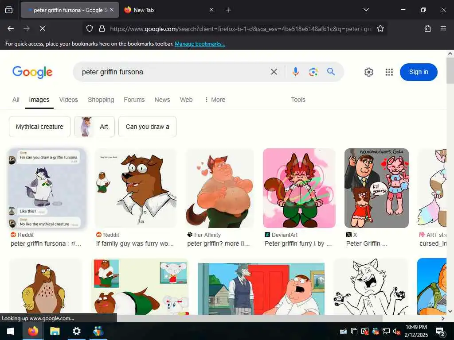This screenshot has width=454, height=340.
Task: Open the Manage bookmarks link
Action: click(200, 44)
